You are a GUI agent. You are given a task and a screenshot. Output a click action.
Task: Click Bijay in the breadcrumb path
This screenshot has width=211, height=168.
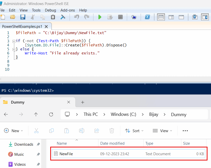tap(154, 114)
